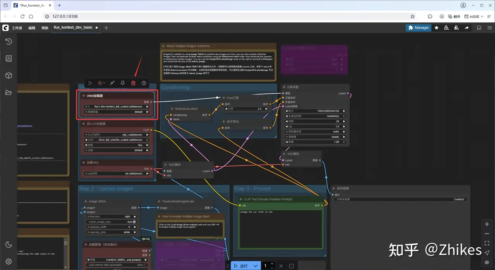
Task: Collapse the 加载VAE node dot
Action: 84,162
